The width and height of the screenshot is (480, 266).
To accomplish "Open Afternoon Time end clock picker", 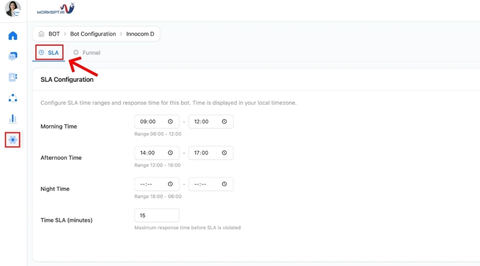I will point(224,153).
